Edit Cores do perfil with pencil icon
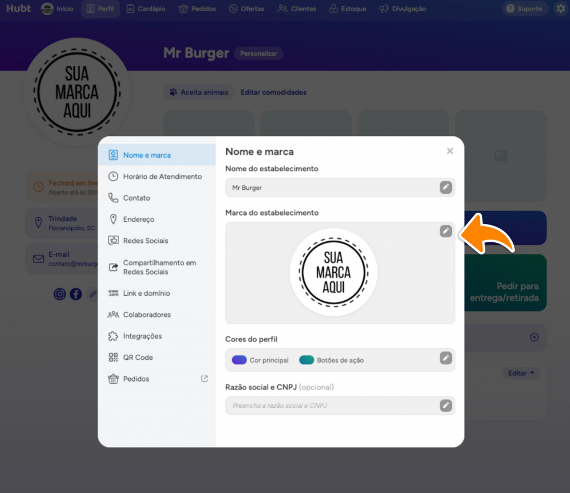 pos(446,358)
